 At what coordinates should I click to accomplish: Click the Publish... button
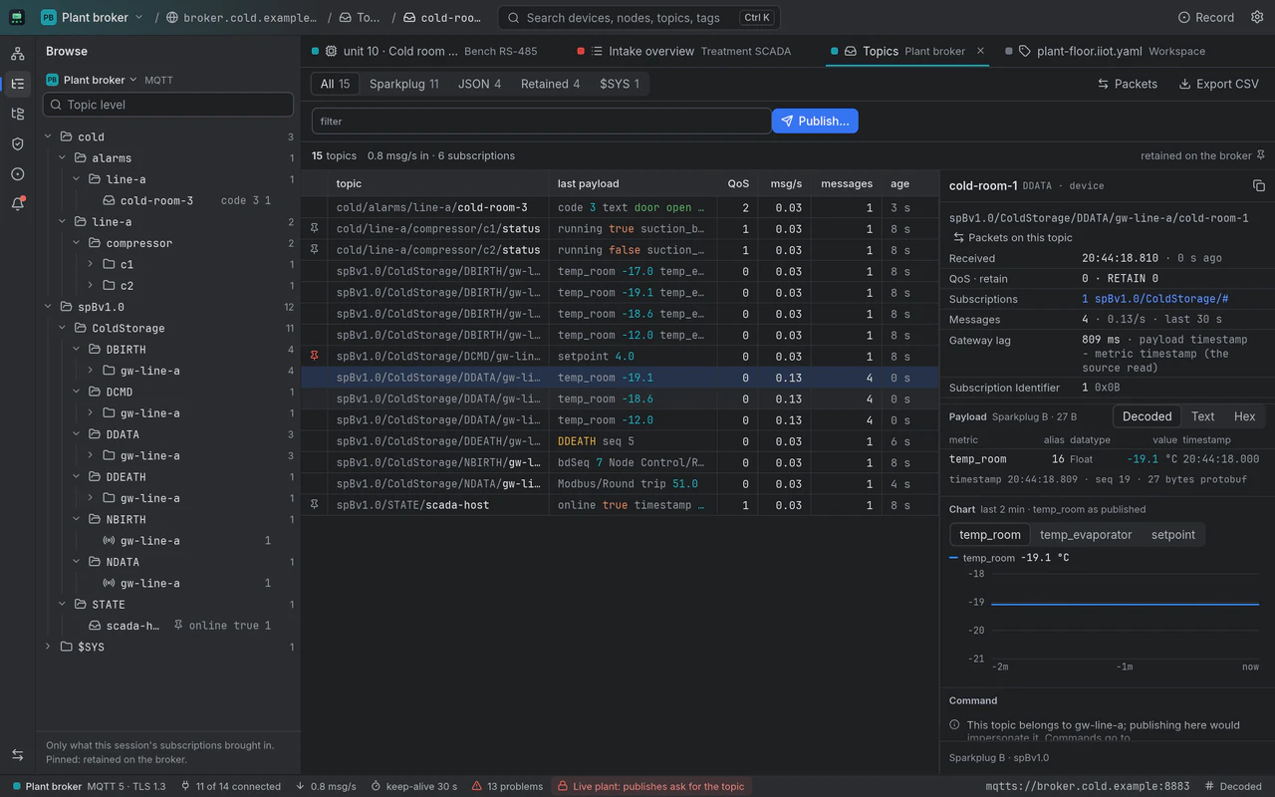pos(815,121)
